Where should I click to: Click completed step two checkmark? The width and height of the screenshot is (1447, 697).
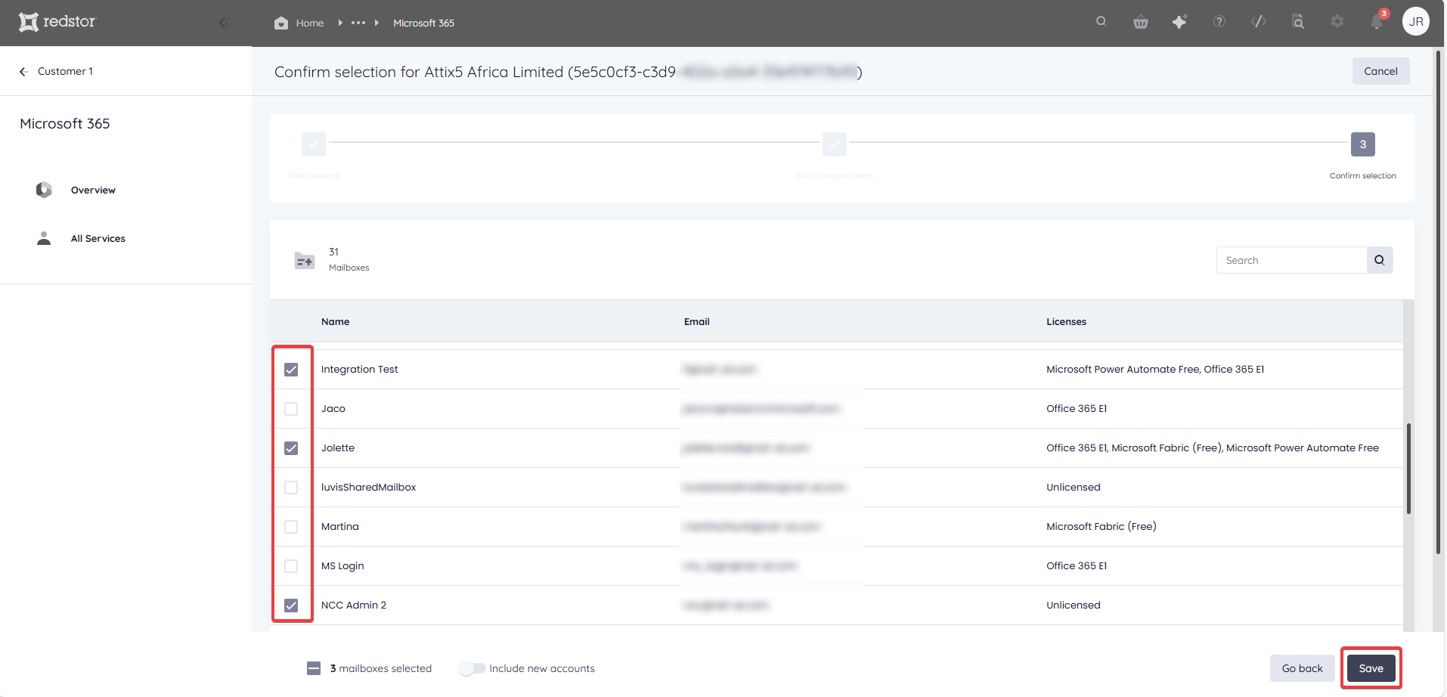(835, 144)
